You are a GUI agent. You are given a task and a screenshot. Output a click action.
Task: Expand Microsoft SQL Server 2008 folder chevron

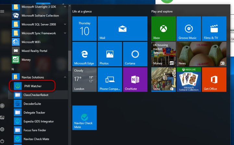65,24
